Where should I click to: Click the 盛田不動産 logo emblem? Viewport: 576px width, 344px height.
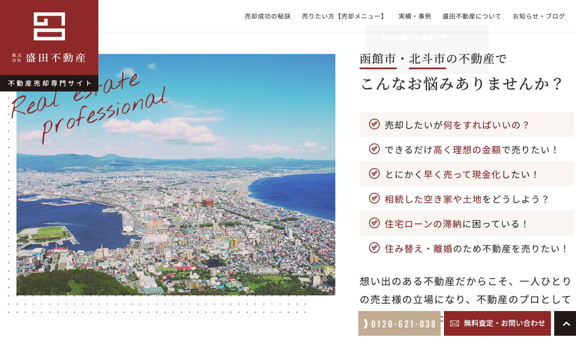click(x=49, y=26)
